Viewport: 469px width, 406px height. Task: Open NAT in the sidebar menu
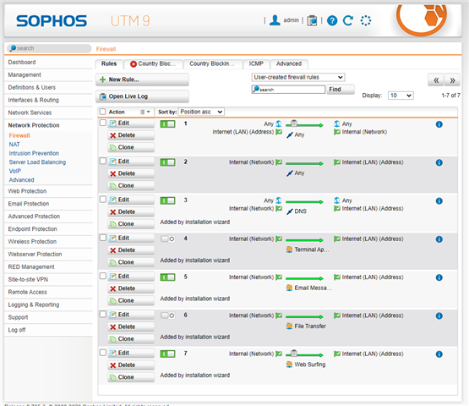14,145
